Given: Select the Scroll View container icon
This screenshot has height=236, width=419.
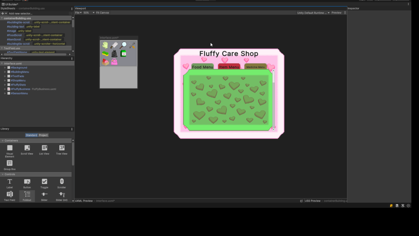Looking at the screenshot, I should tap(27, 148).
